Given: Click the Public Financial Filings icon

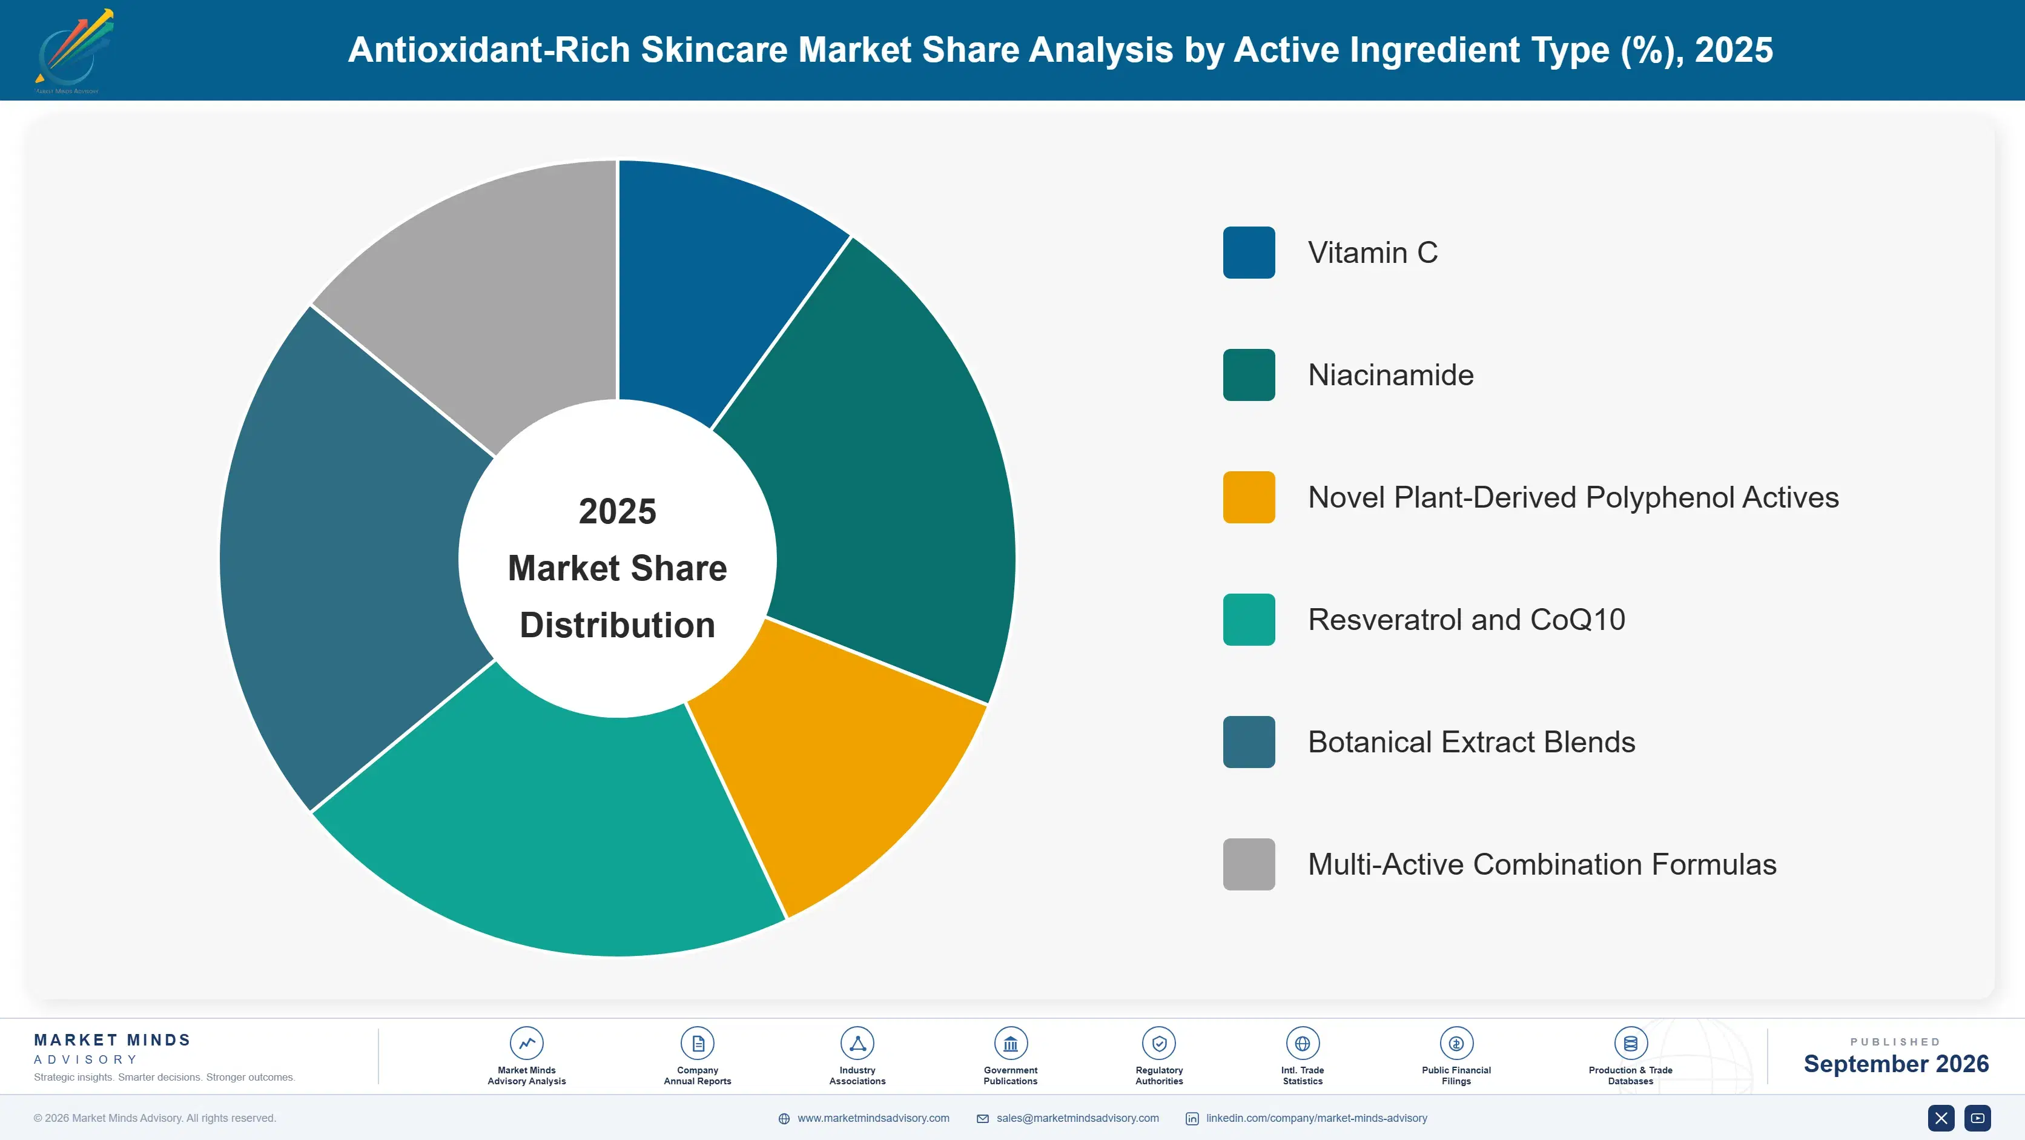Looking at the screenshot, I should (x=1456, y=1043).
